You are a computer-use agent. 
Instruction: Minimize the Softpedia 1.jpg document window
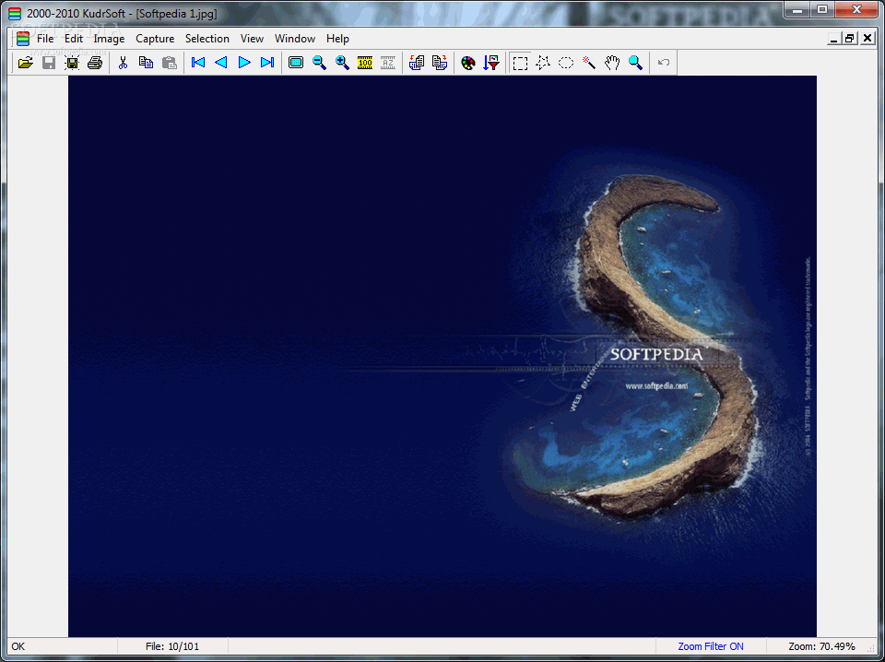834,39
